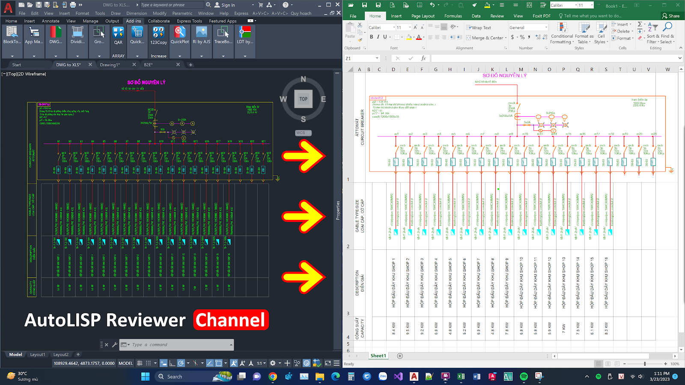This screenshot has height=385, width=685.
Task: Switch to the Annotate ribbon tab in AutoCAD
Action: pyautogui.click(x=51, y=21)
